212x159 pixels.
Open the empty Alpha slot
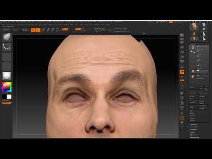click(7, 57)
